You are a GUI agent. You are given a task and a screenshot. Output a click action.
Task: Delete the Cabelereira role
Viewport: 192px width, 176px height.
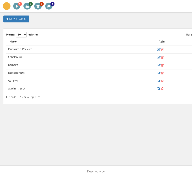click(x=162, y=57)
